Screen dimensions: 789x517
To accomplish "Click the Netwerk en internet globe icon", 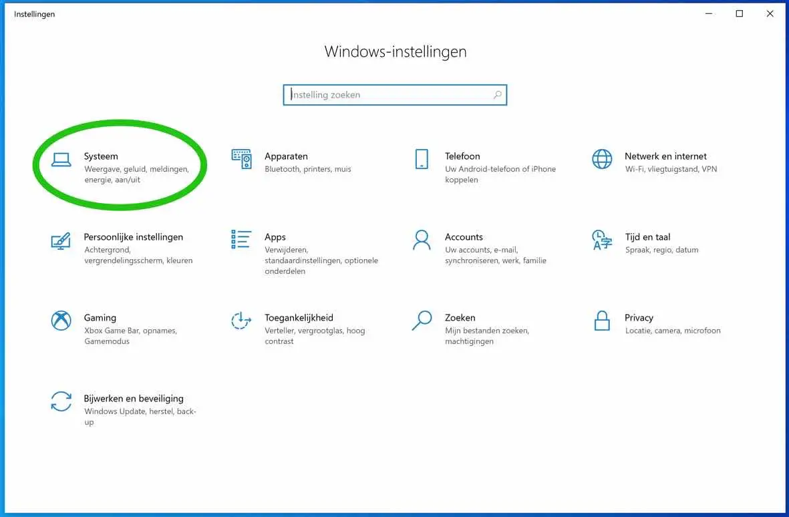I will (602, 159).
